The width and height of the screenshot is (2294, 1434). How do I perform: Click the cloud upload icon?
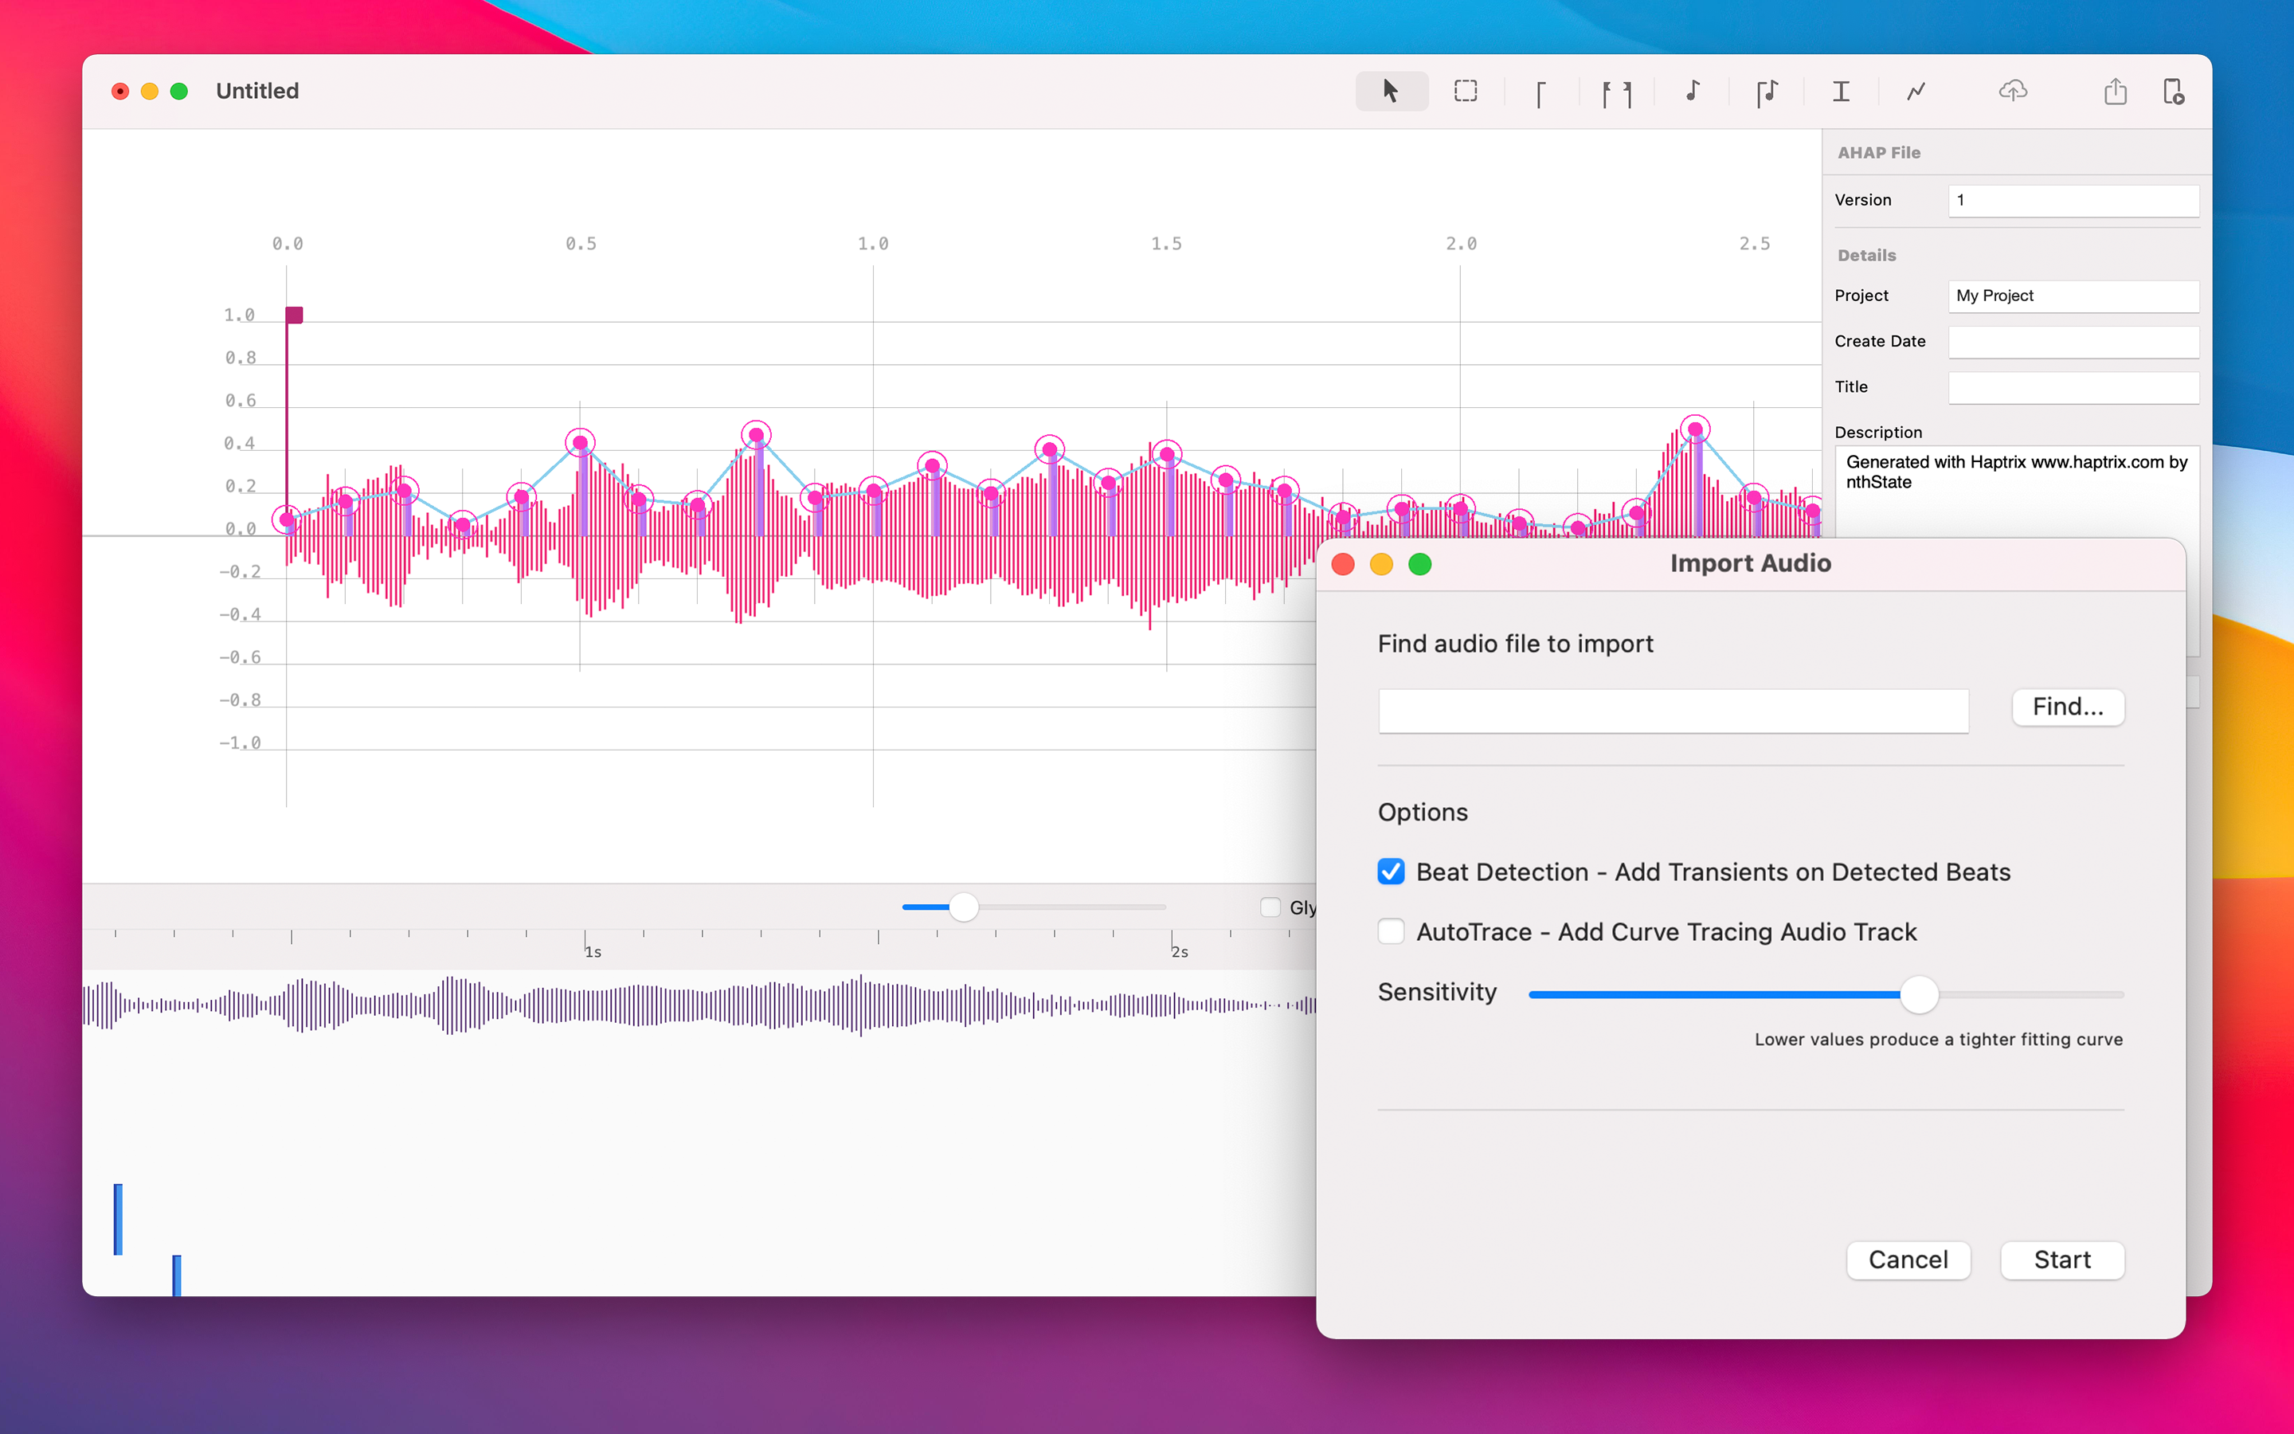(x=2013, y=91)
